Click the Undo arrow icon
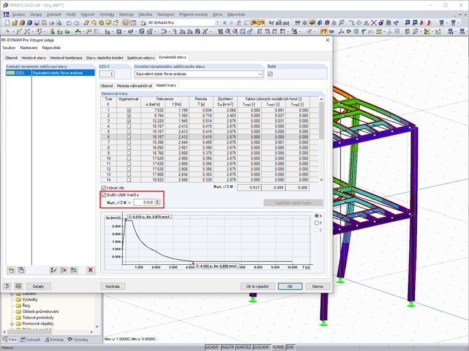 pos(68,23)
